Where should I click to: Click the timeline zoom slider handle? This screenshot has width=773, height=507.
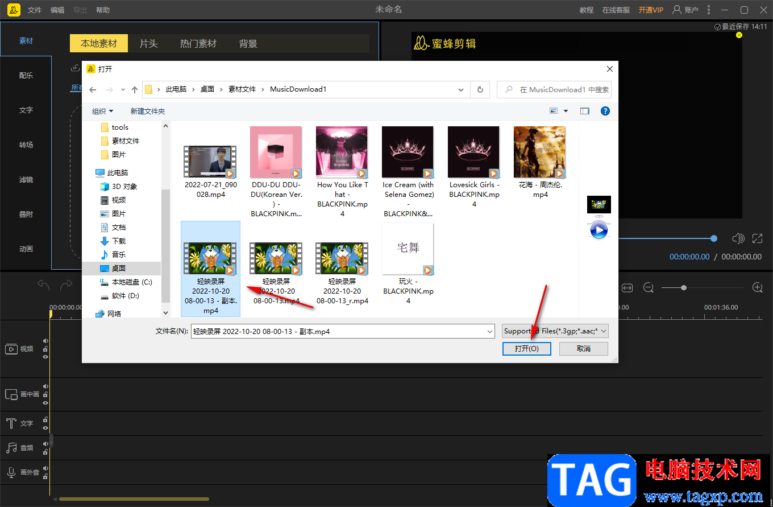684,288
